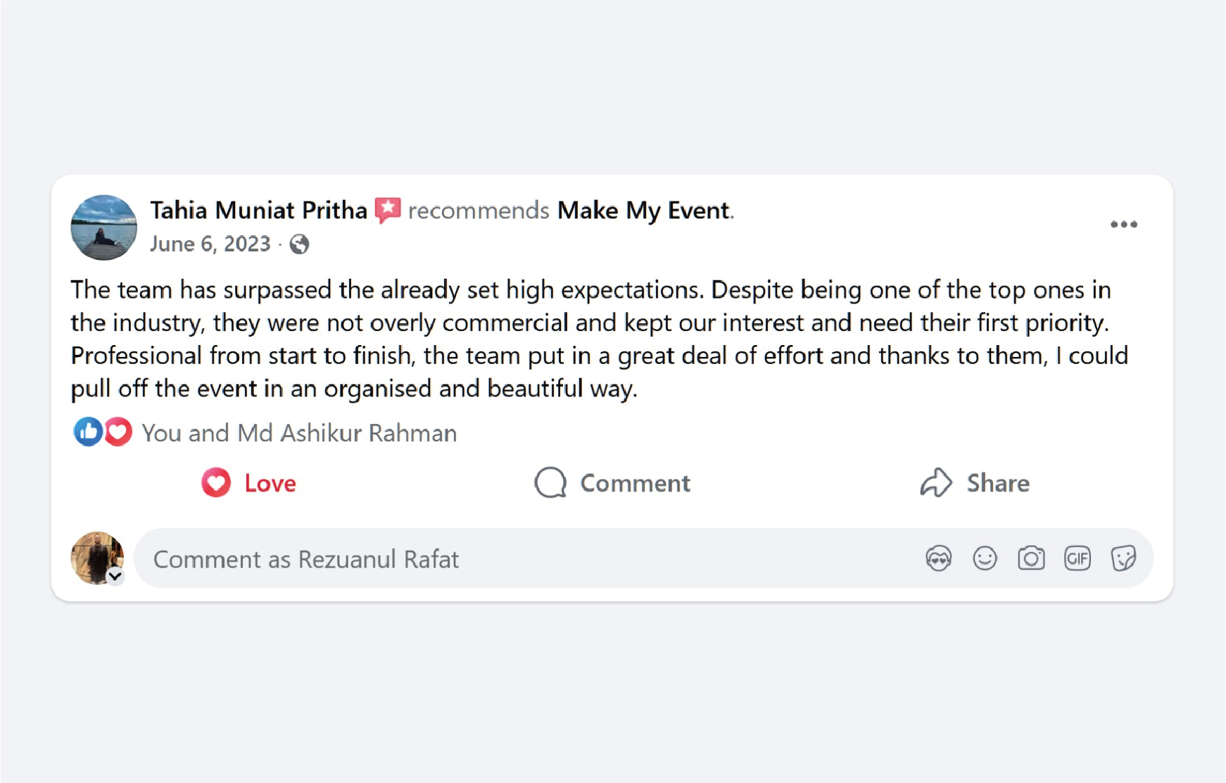Click the red heart reaction icon beside Like
The height and width of the screenshot is (783, 1226).
tap(119, 432)
